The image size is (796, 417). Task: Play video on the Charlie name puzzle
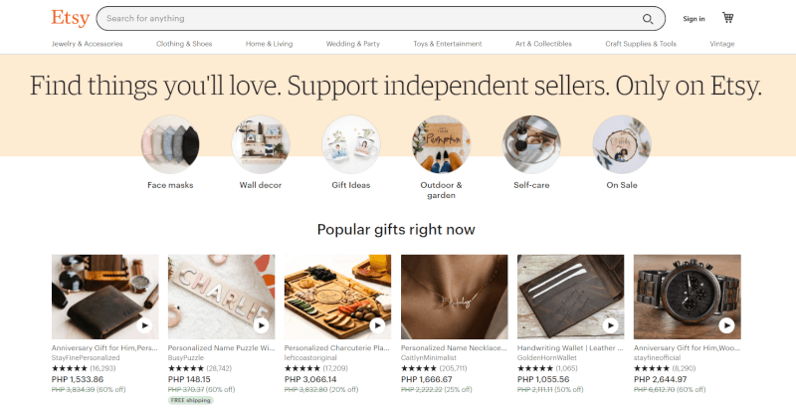pos(262,325)
